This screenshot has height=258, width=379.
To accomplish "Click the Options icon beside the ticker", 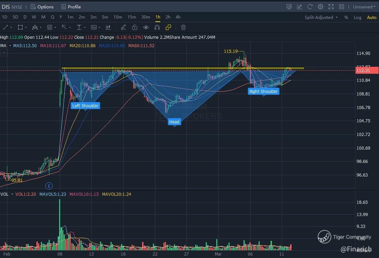I will pos(33,7).
